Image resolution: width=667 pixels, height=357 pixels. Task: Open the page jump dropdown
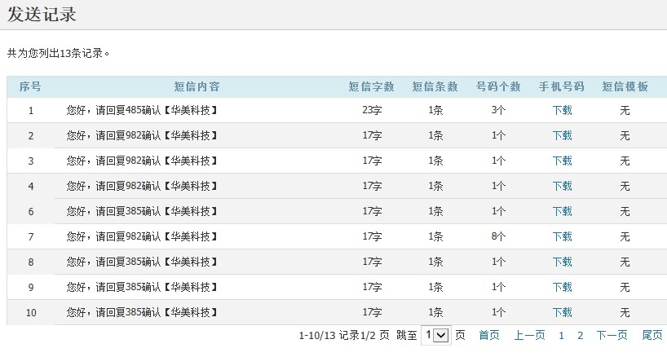pos(437,335)
